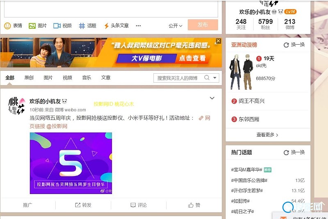This screenshot has width=328, height=219.
Task: Open the 5799 粉丝 followers count
Action: [x=265, y=24]
